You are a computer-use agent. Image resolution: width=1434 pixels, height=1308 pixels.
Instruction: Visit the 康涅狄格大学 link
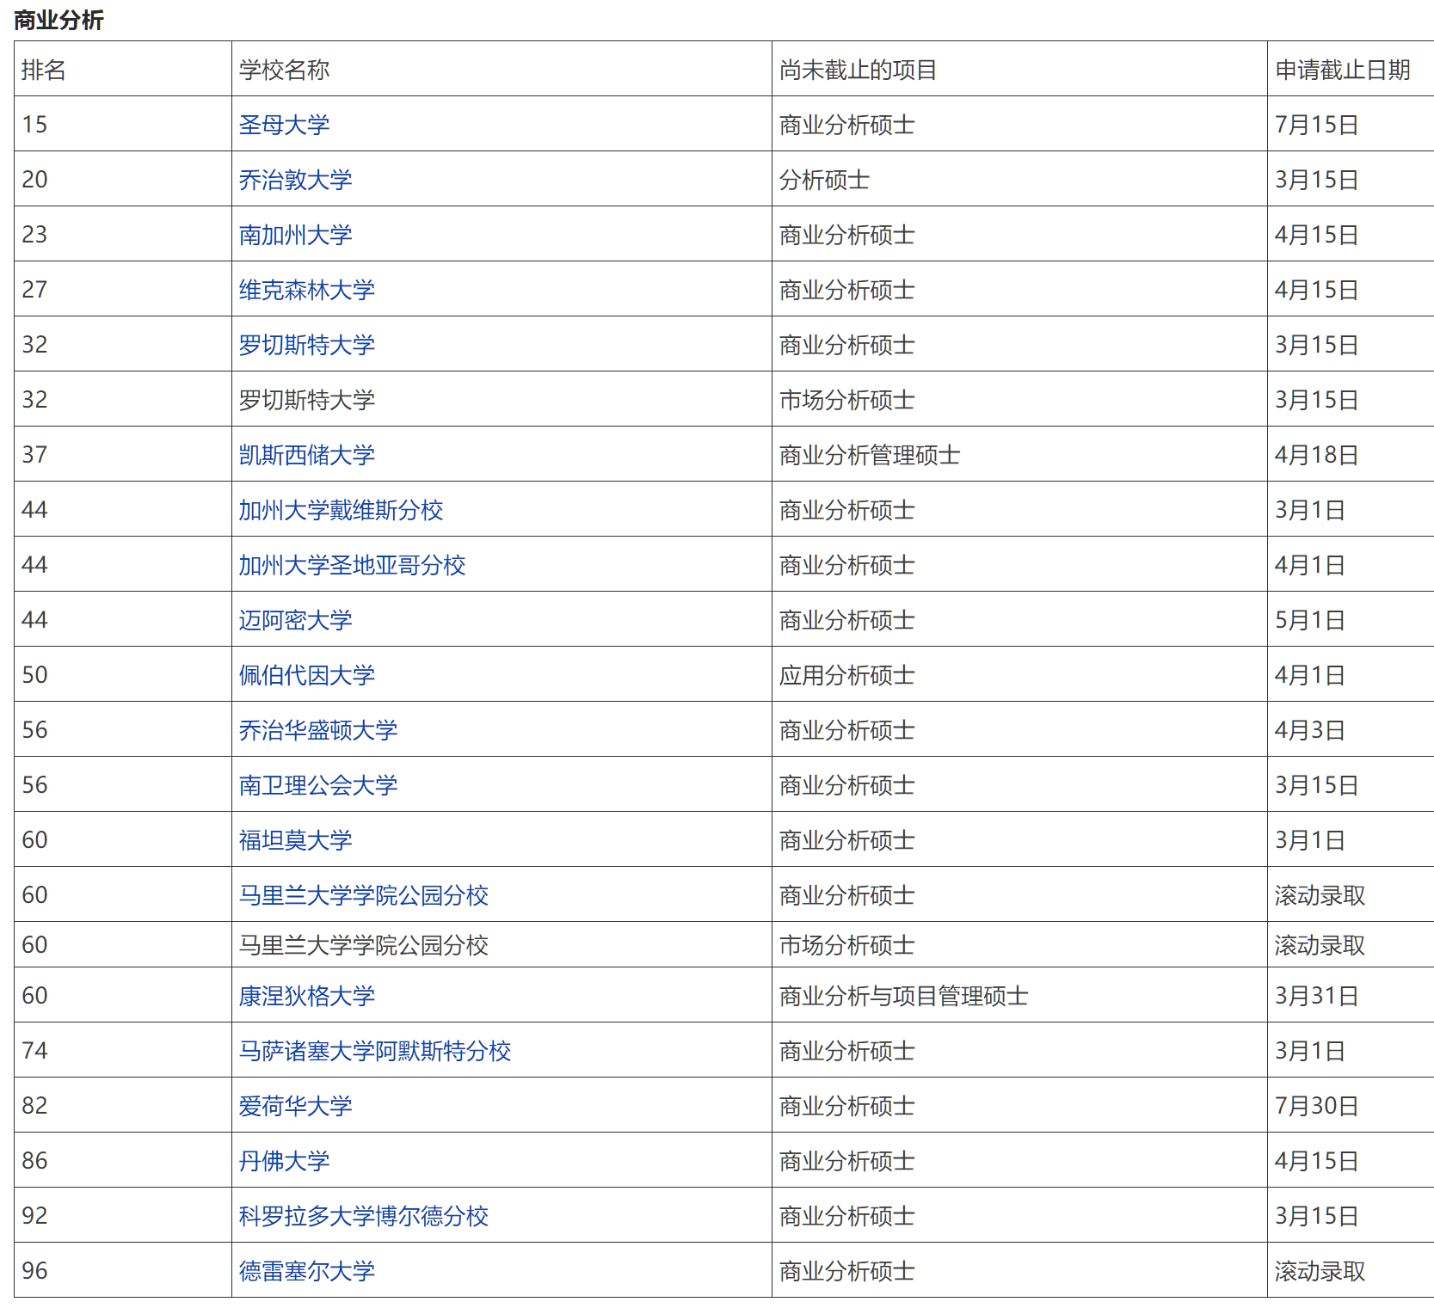point(306,996)
